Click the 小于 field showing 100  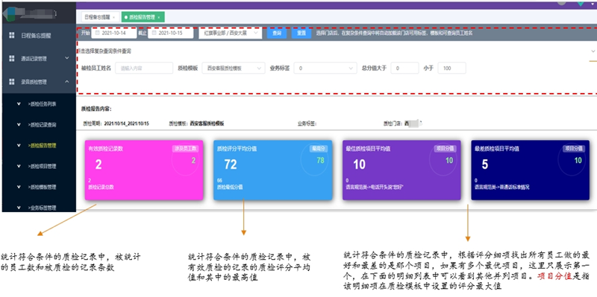pyautogui.click(x=451, y=68)
